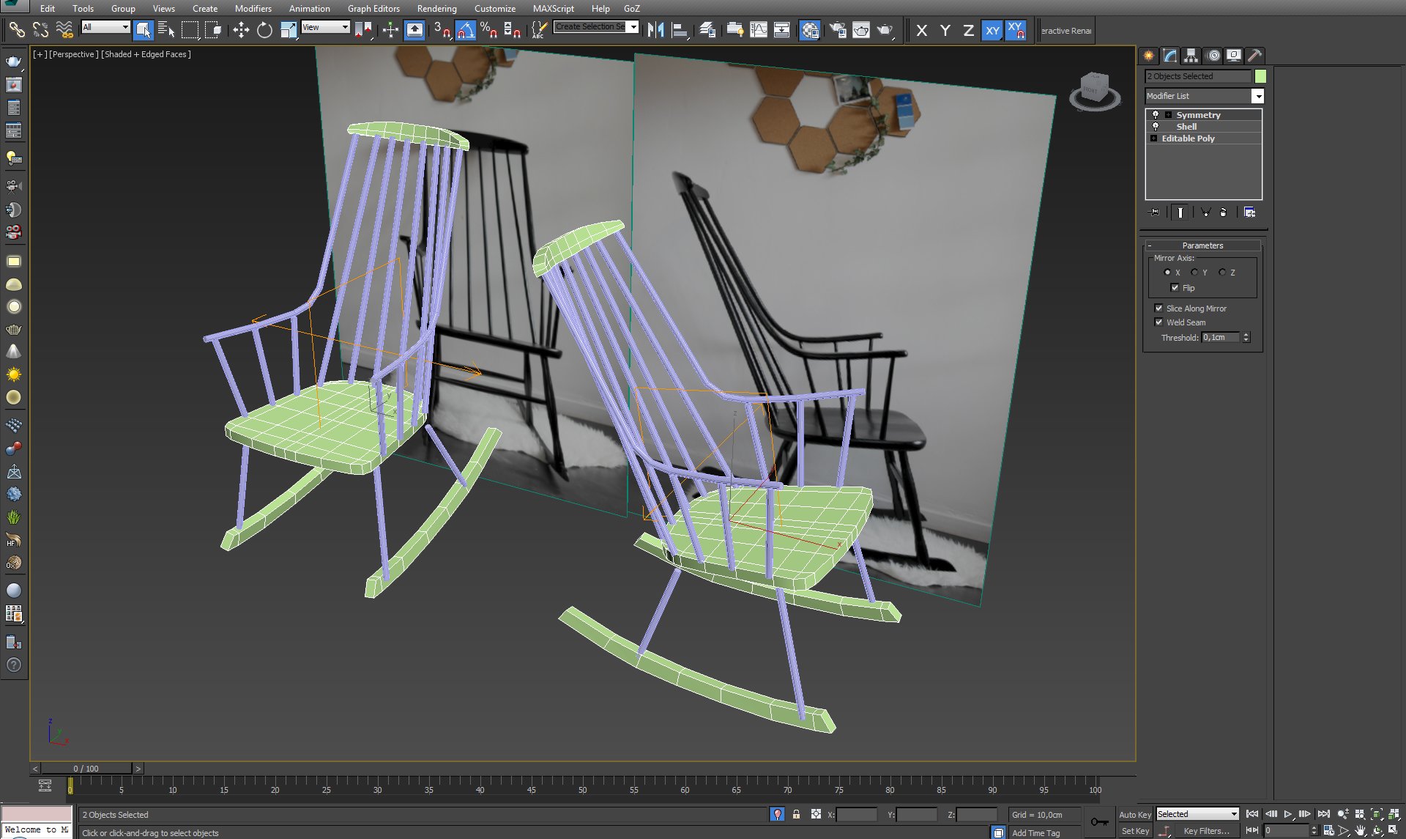Click the Set Key button
Viewport: 1406px width, 839px height.
1134,831
